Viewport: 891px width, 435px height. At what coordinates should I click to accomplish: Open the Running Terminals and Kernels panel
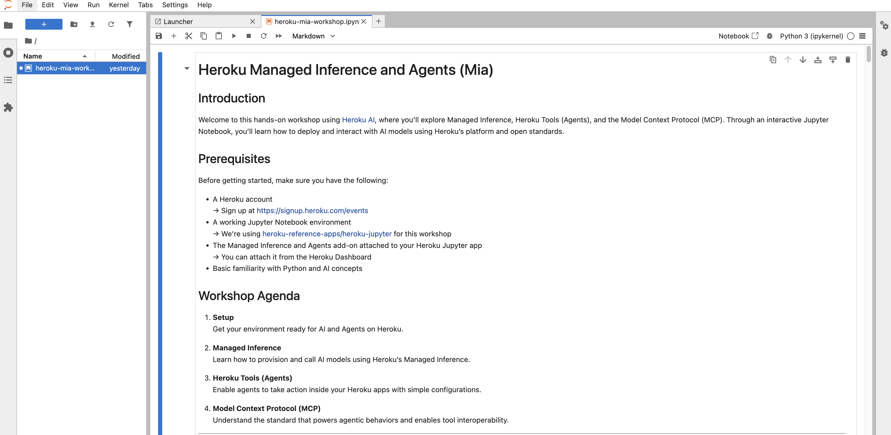click(x=8, y=53)
